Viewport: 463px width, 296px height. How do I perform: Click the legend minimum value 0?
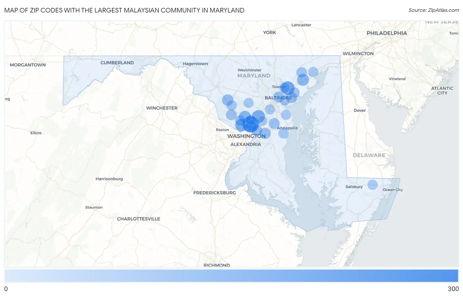point(6,289)
